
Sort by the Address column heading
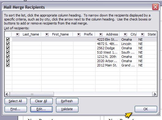click(x=112, y=34)
